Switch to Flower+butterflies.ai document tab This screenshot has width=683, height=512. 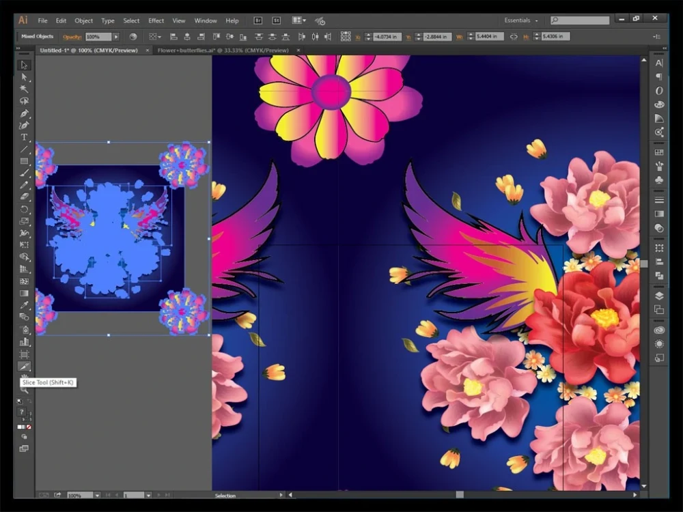pos(223,51)
